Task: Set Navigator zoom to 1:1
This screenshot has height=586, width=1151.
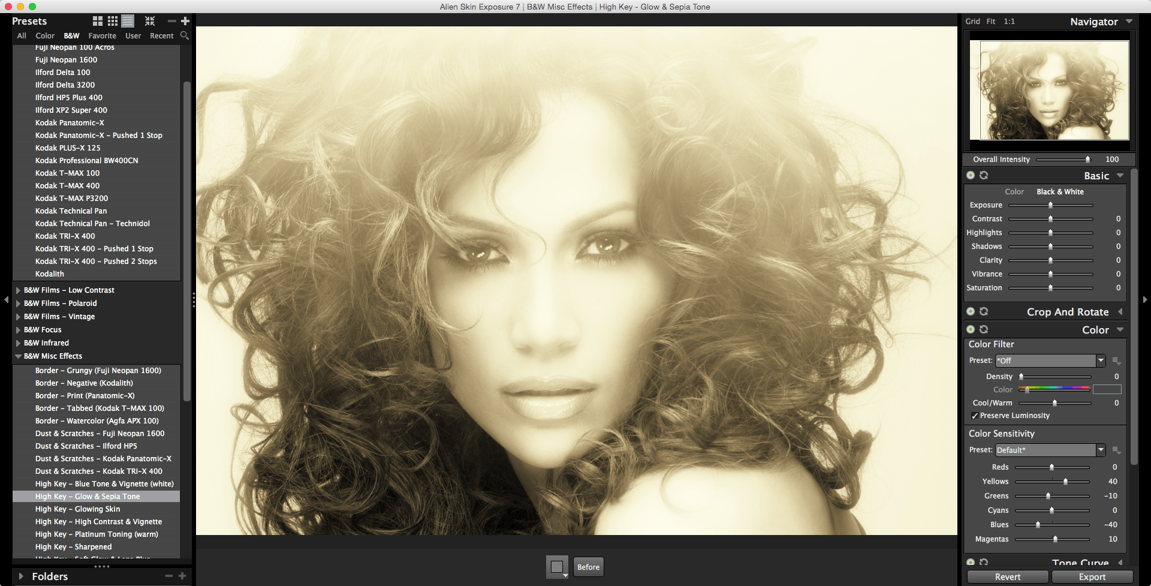Action: tap(1010, 22)
